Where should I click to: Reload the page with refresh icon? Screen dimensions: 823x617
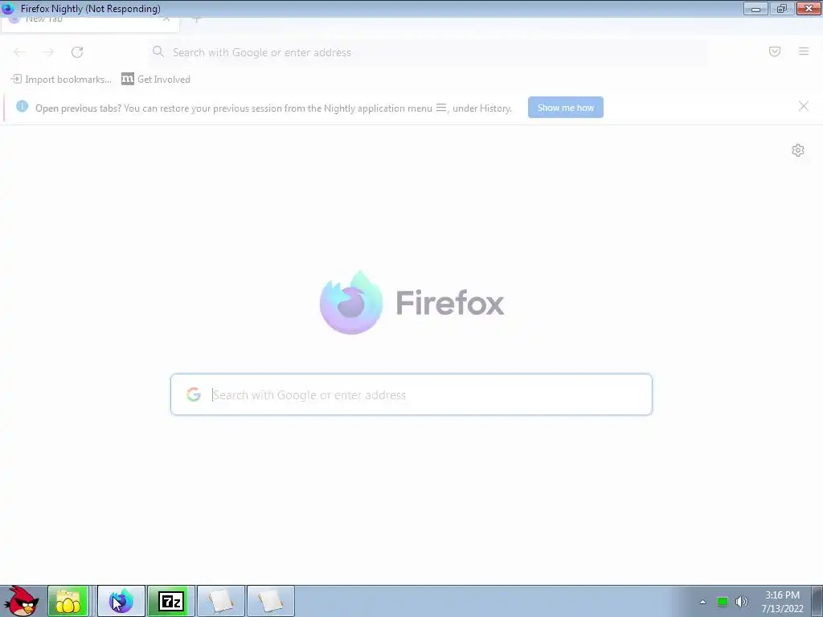(77, 52)
